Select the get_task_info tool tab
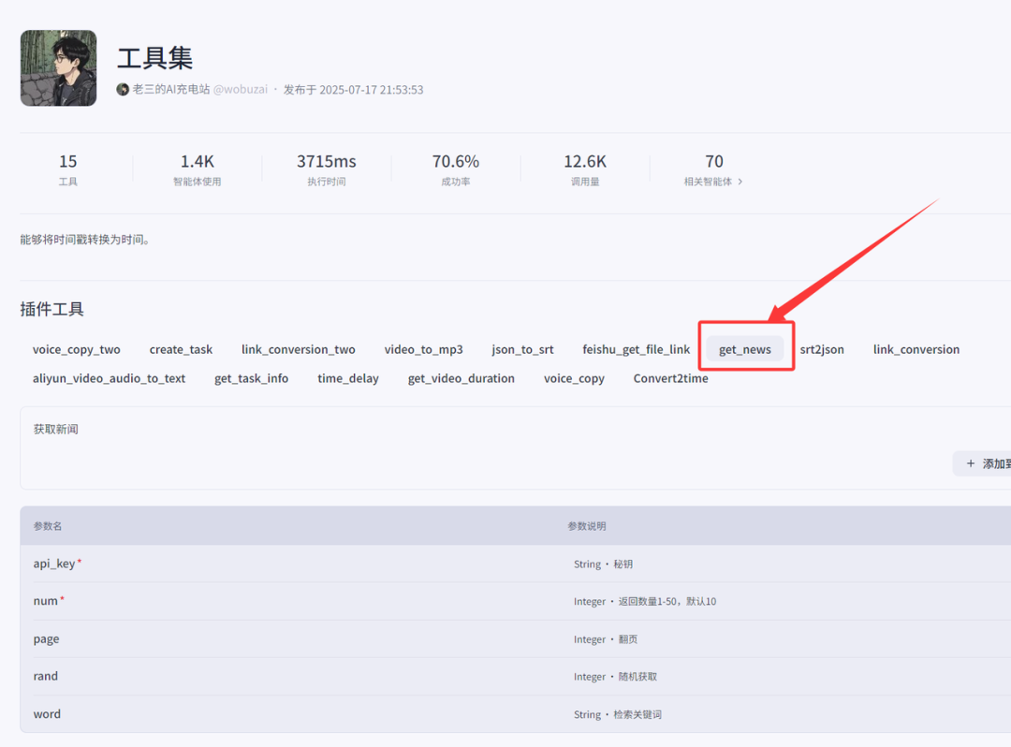 252,378
